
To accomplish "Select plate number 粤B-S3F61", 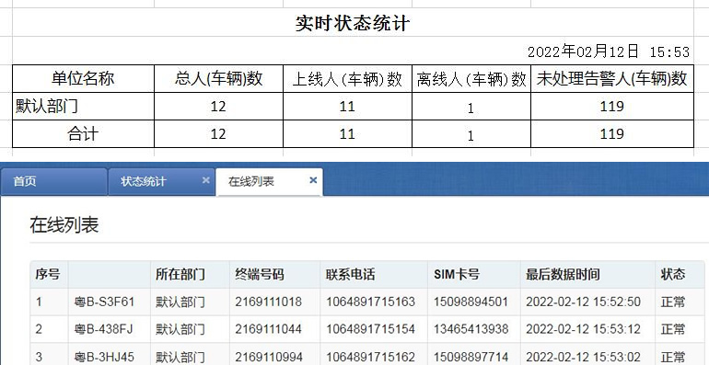I will pos(104,302).
